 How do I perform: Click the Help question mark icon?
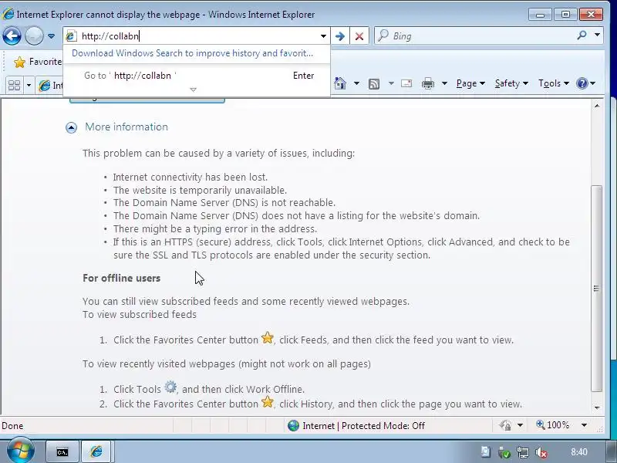pyautogui.click(x=582, y=83)
